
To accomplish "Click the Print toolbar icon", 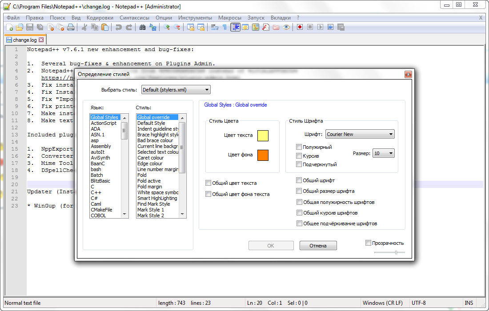I will coord(71,27).
